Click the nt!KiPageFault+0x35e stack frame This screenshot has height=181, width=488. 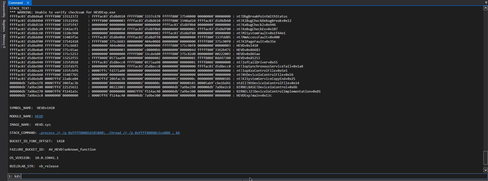tap(256, 42)
